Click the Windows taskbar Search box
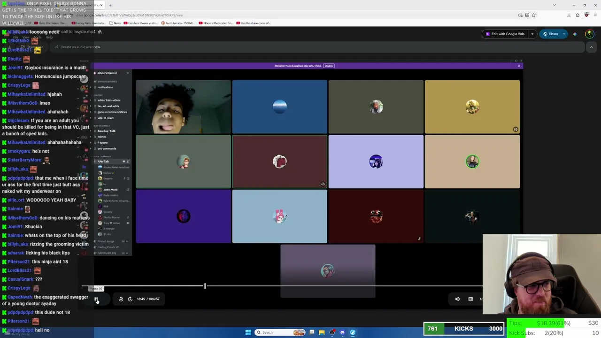This screenshot has width=601, height=338. point(280,332)
